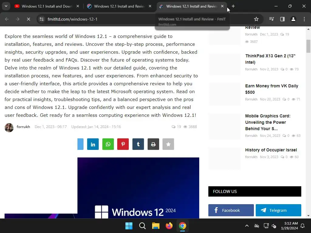Open the ThinkPad article thumbnail
The image size is (311, 233).
(224, 64)
